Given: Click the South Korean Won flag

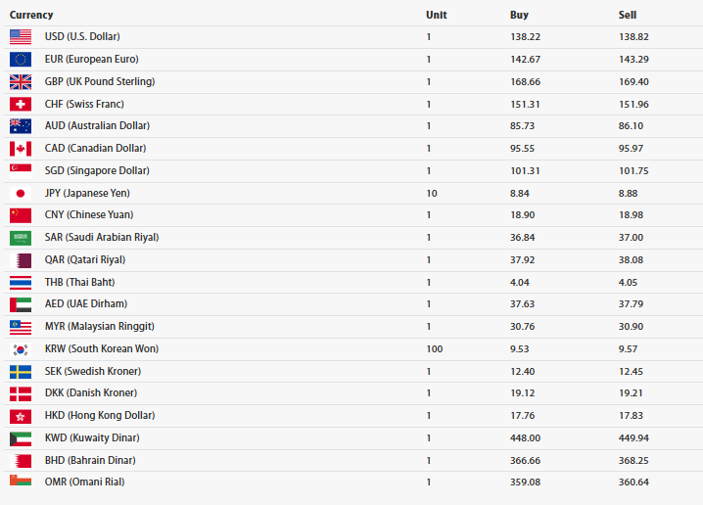Looking at the screenshot, I should click(x=21, y=349).
